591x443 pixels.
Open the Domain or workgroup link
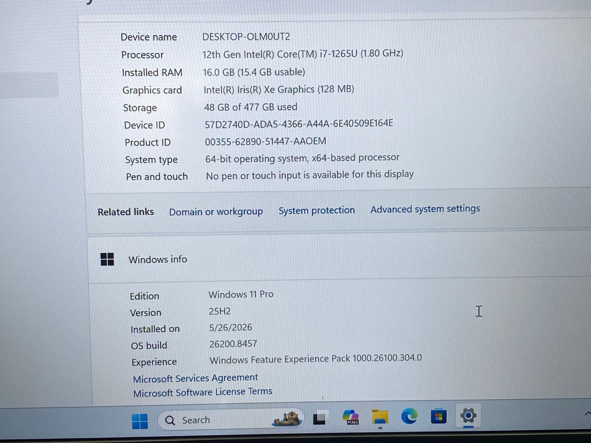click(x=216, y=212)
